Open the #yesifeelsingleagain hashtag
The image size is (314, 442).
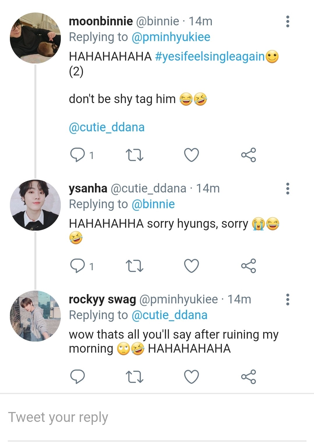(210, 56)
